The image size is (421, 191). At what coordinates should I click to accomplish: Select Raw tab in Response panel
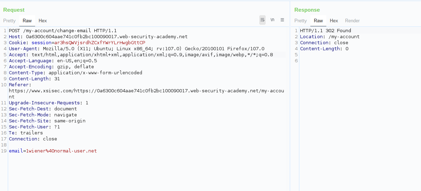(x=318, y=21)
